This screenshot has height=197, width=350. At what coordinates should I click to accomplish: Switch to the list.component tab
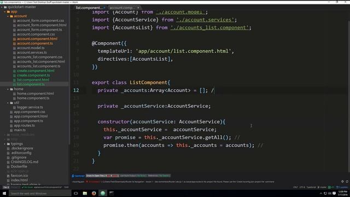click(89, 8)
